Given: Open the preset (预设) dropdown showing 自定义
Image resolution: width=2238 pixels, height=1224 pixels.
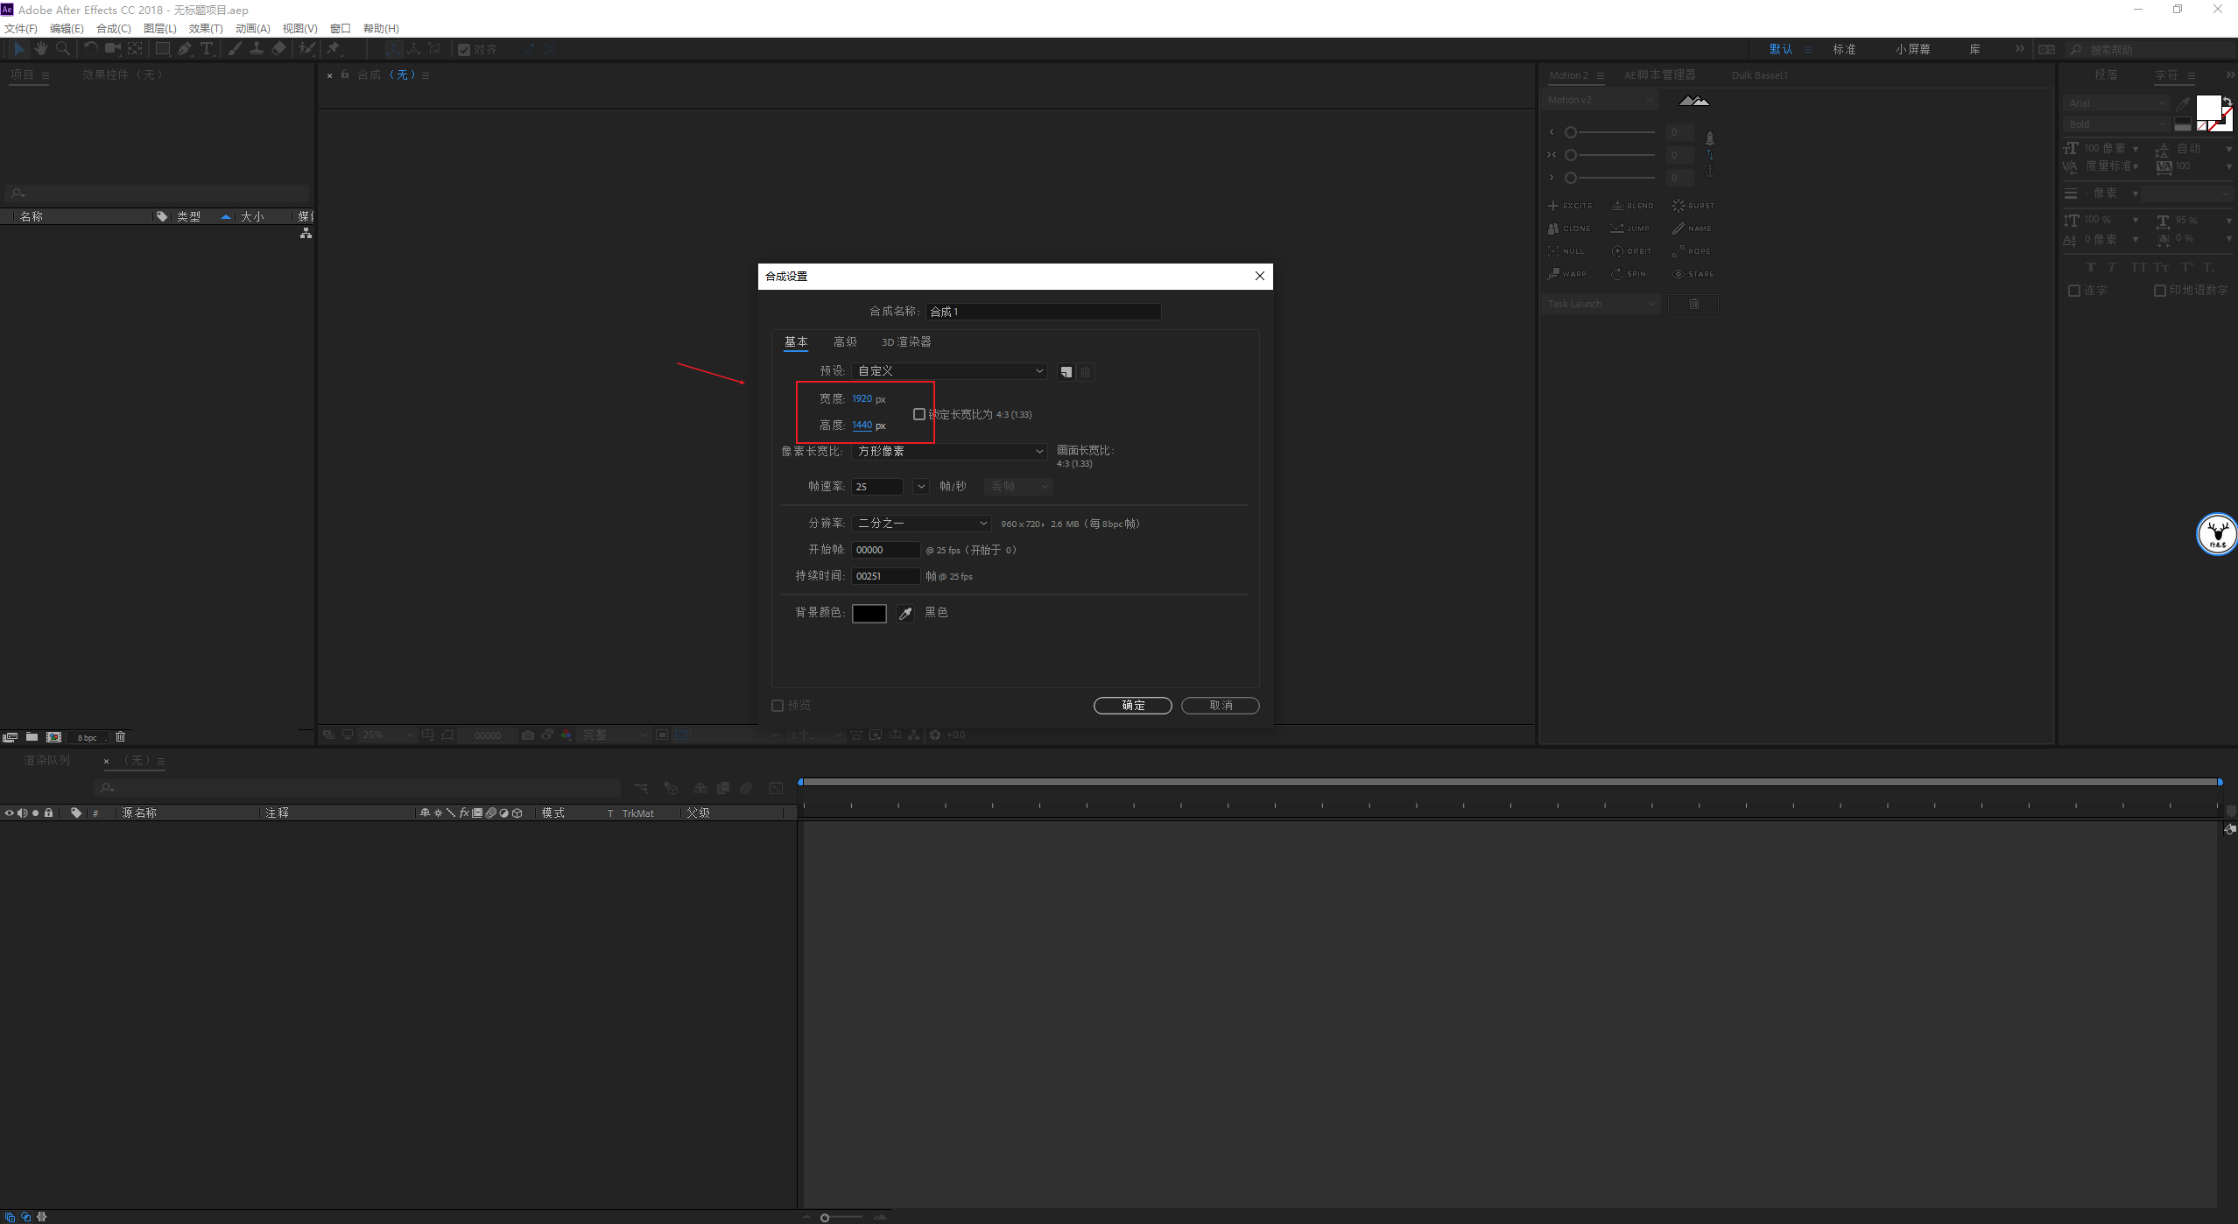Looking at the screenshot, I should [x=949, y=371].
